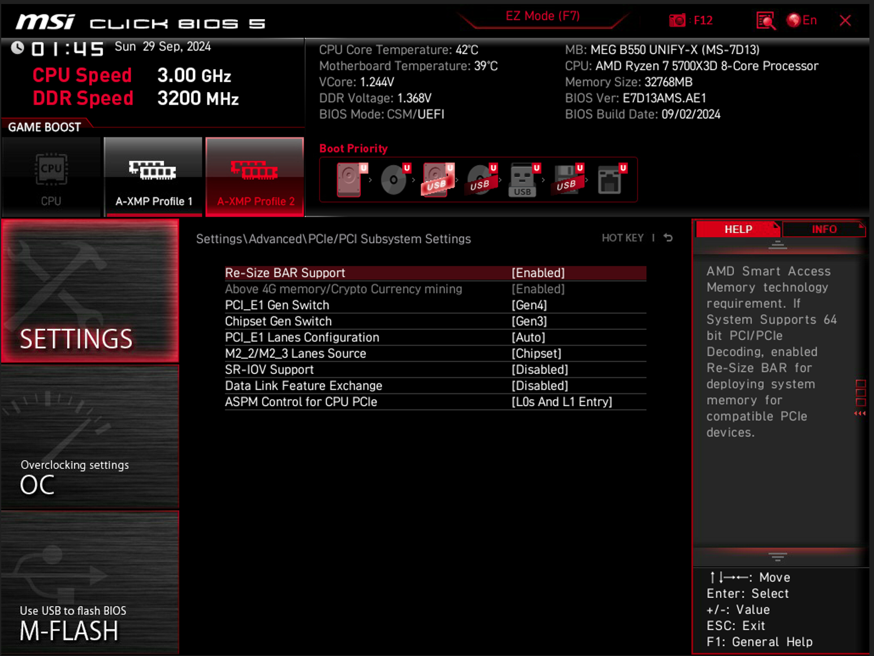The image size is (874, 656).
Task: Select the Above 4G memory/Crypto Currency mining row
Action: click(x=435, y=289)
